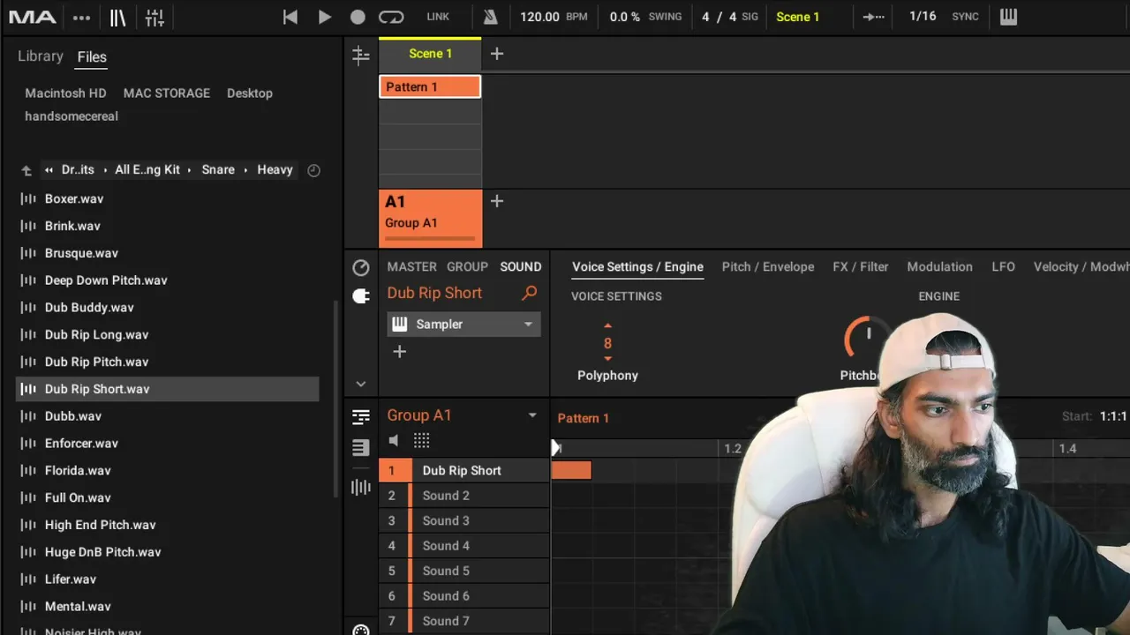Toggle the keyboard view icon in the header

click(x=1009, y=17)
